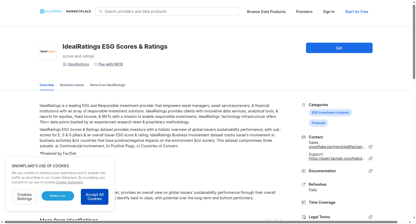Click the blue Get button
The height and width of the screenshot is (224, 416).
pos(339,48)
